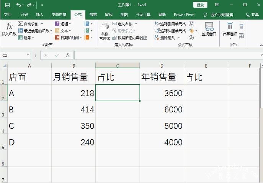This screenshot has width=263, height=183.
Task: Click the formula bar fx insert function button
Action: [x=67, y=55]
